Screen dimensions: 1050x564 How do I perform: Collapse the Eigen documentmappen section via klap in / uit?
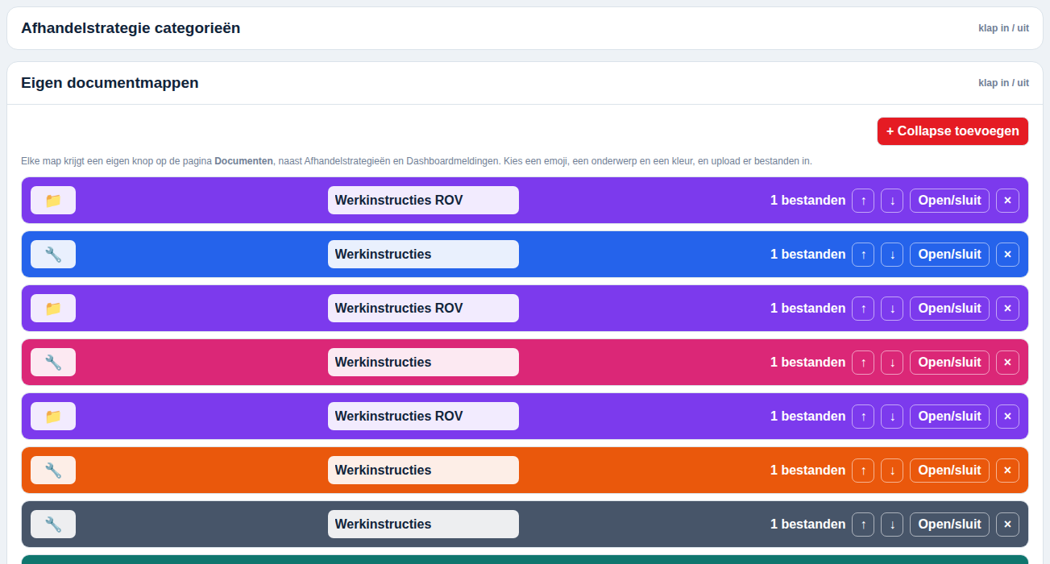point(1003,83)
